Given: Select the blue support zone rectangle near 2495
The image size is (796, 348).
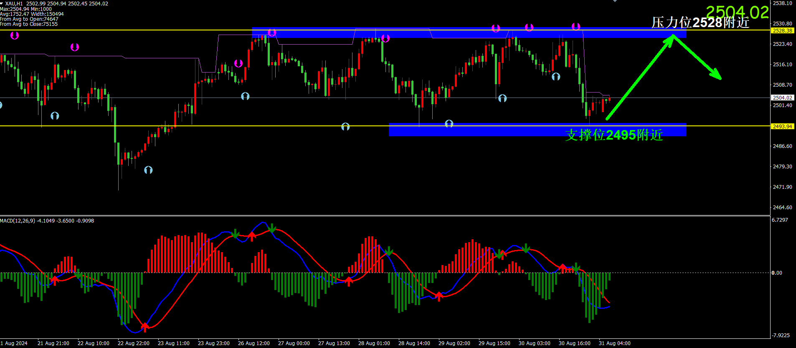Looking at the screenshot, I should tap(537, 130).
